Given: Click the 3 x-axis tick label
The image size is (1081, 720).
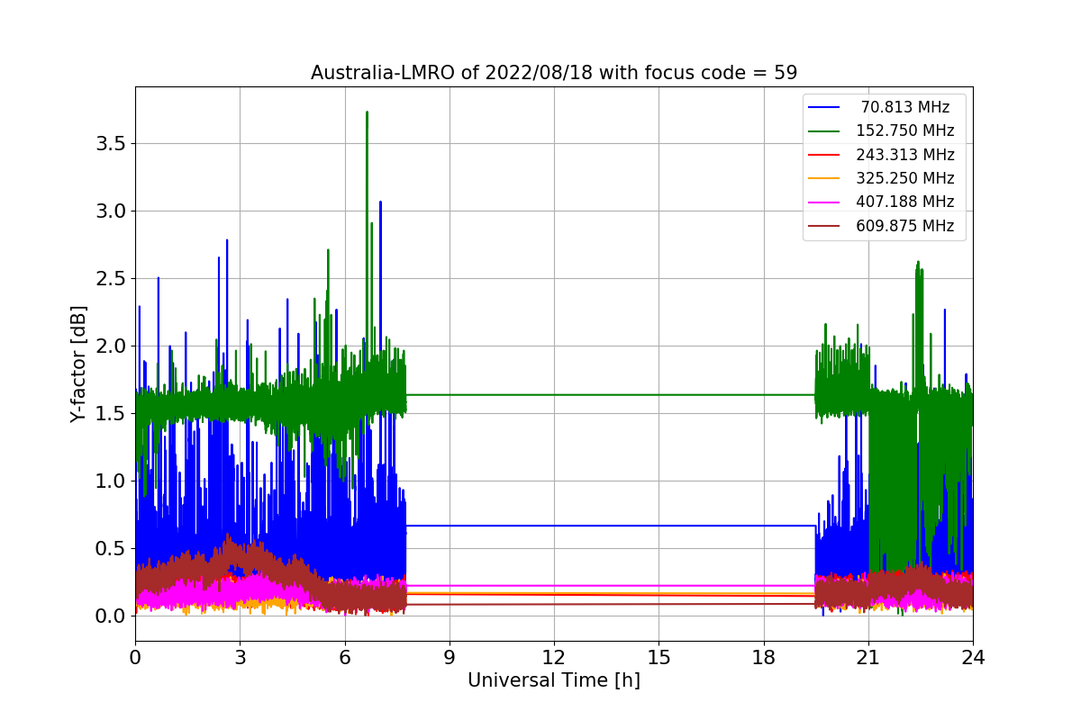Looking at the screenshot, I should coord(240,658).
